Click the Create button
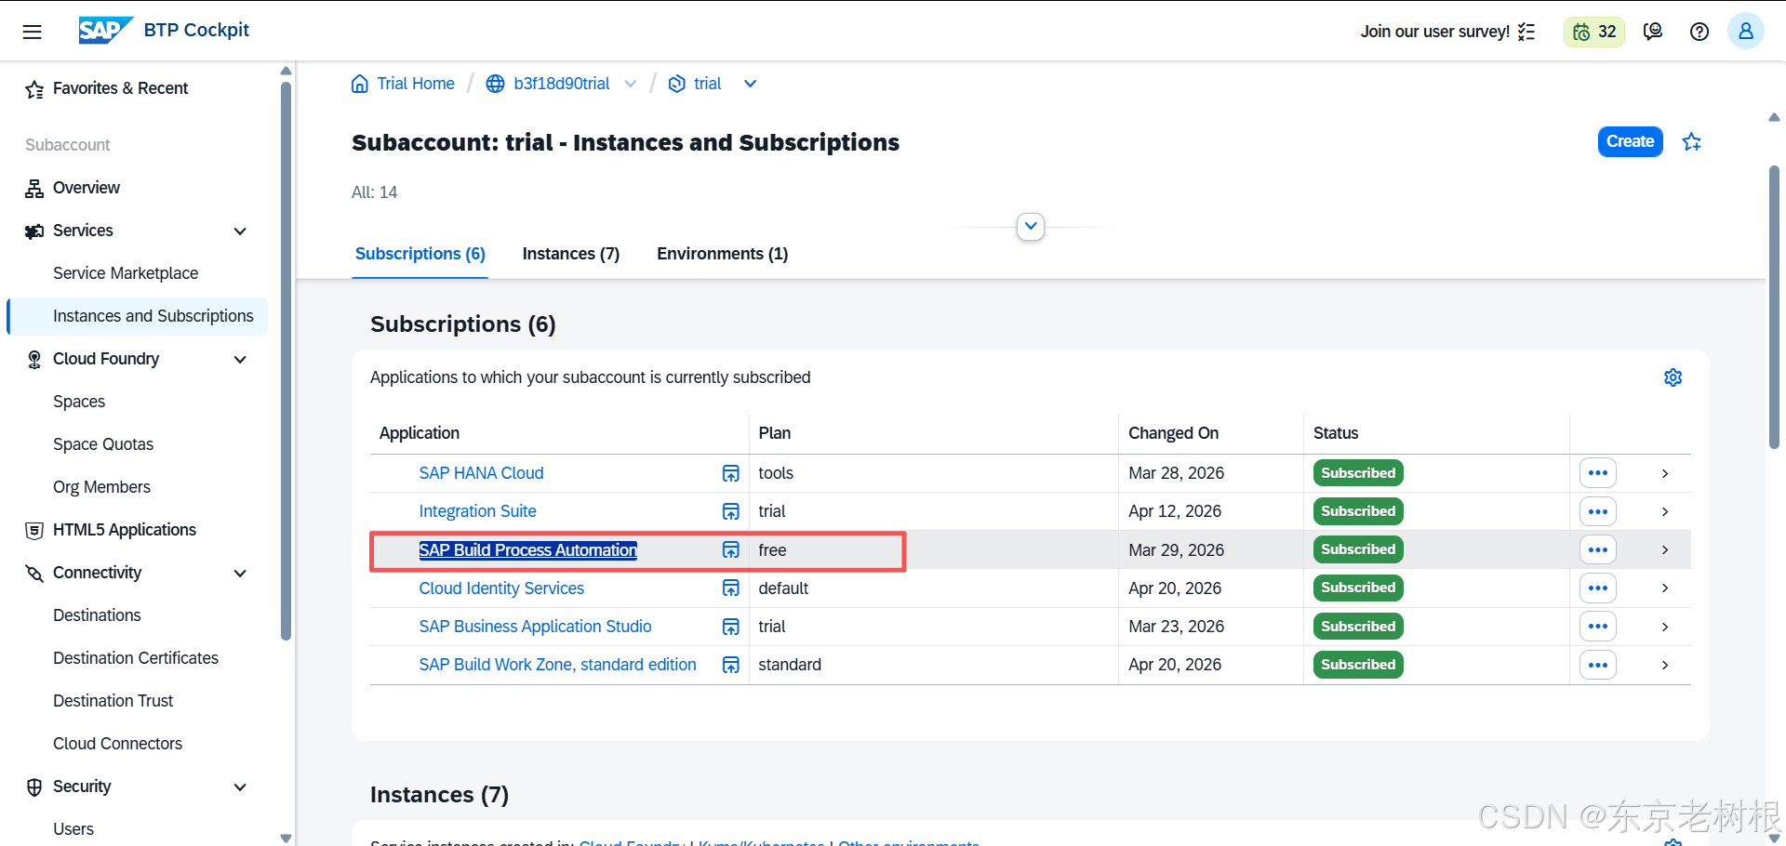The height and width of the screenshot is (846, 1786). [x=1630, y=141]
